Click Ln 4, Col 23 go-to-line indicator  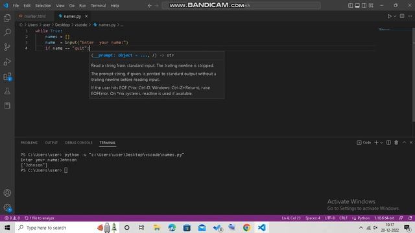(x=291, y=218)
